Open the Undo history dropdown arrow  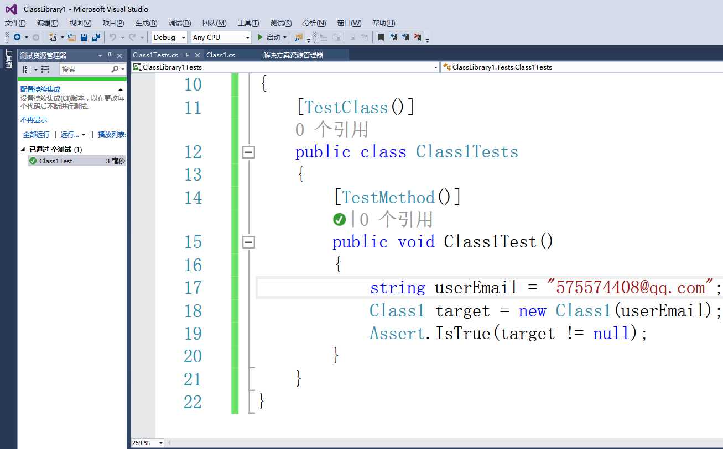pos(122,37)
